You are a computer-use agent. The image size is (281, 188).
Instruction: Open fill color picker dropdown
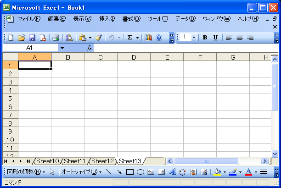pos(225,172)
